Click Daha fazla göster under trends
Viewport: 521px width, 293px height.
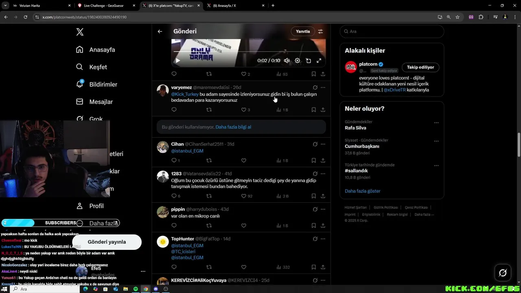click(x=363, y=191)
